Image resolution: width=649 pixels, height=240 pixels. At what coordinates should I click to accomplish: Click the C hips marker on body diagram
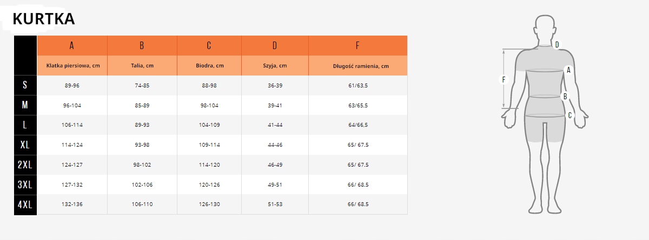(x=569, y=115)
